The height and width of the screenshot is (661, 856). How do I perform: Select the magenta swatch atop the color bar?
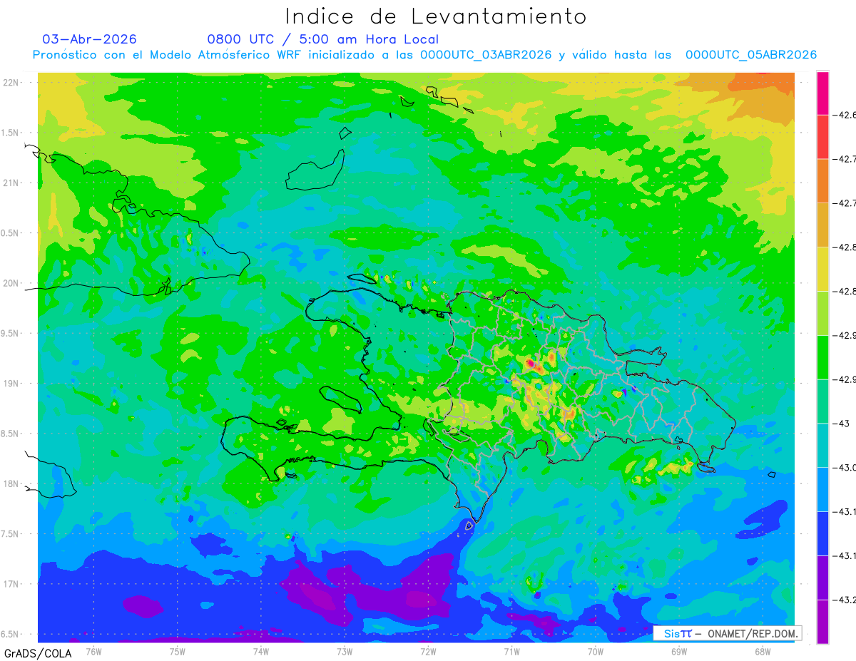(822, 93)
